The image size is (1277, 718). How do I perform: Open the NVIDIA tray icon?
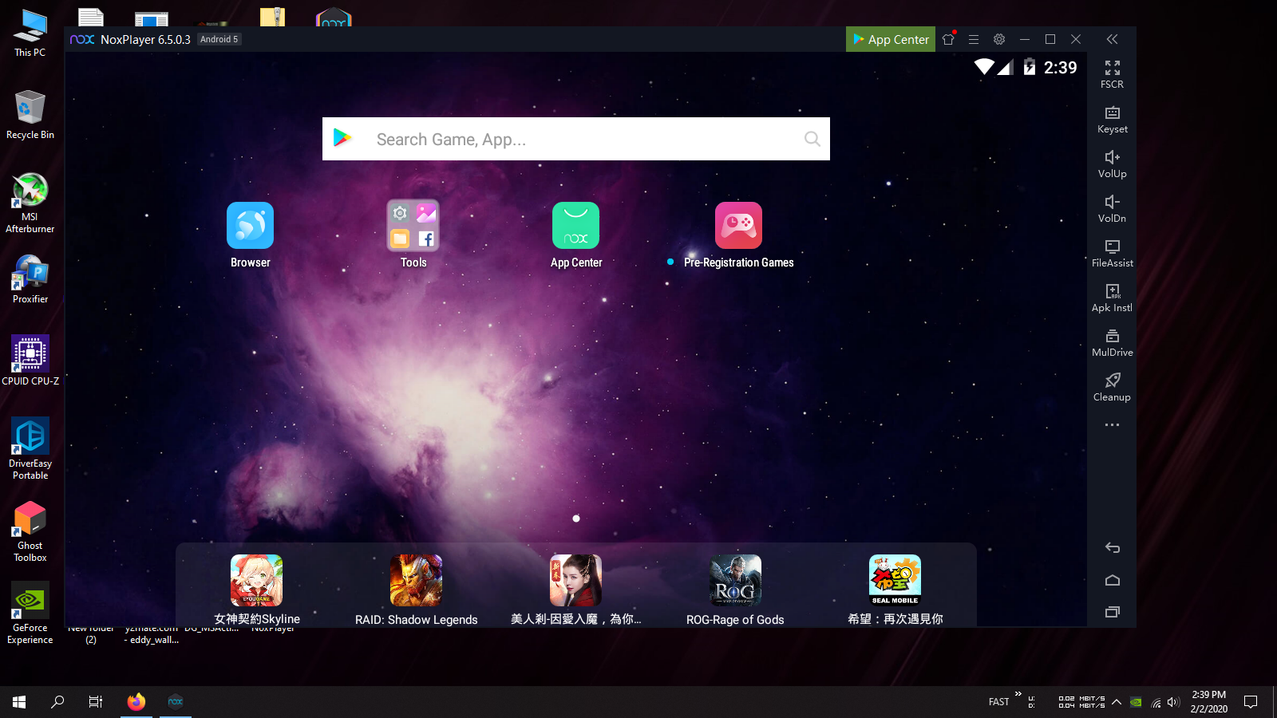(1136, 703)
